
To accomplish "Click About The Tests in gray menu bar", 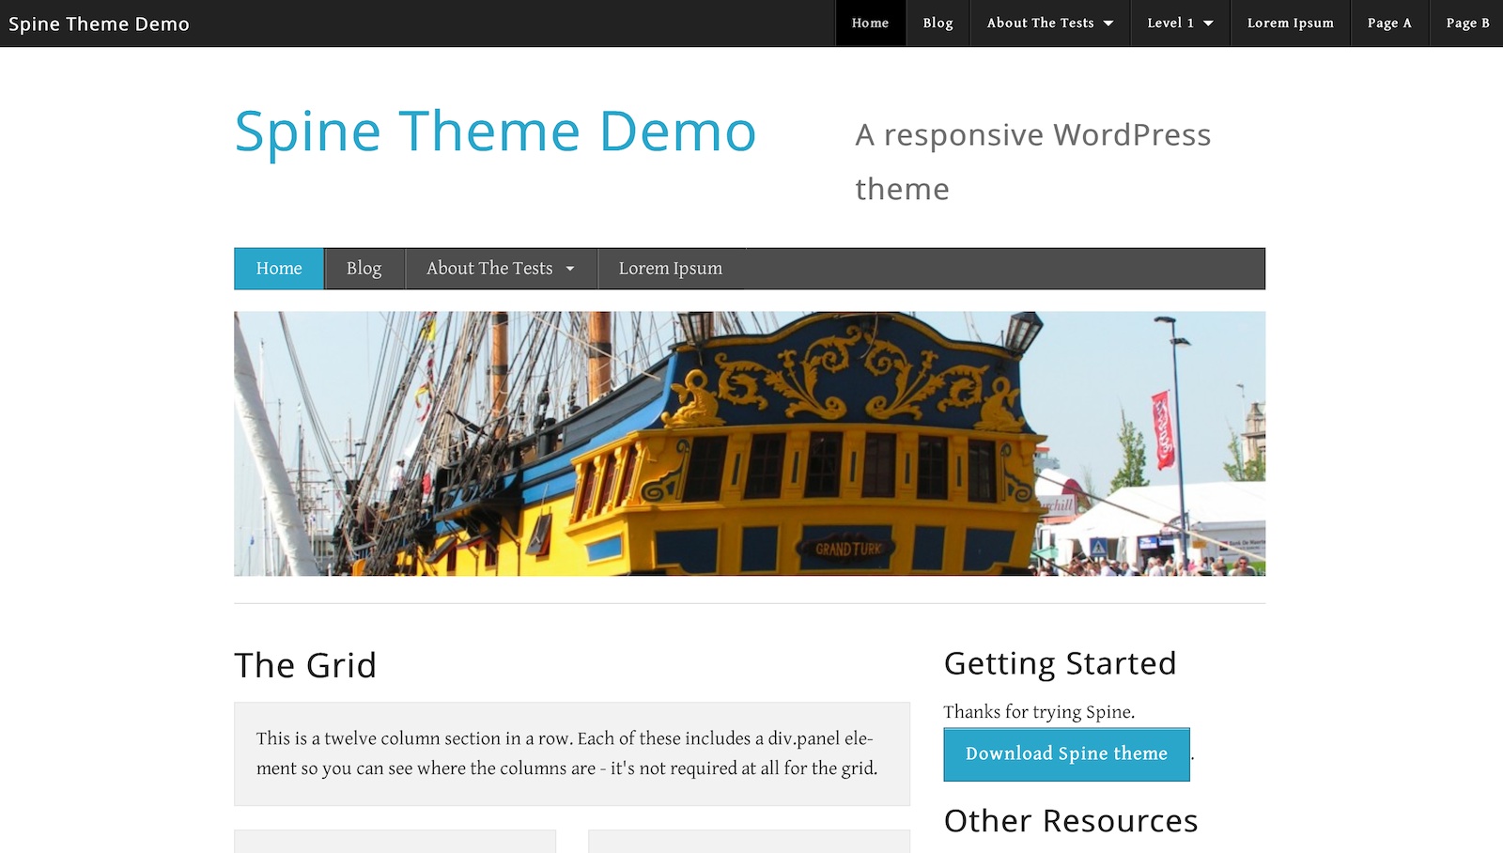I will 489,269.
